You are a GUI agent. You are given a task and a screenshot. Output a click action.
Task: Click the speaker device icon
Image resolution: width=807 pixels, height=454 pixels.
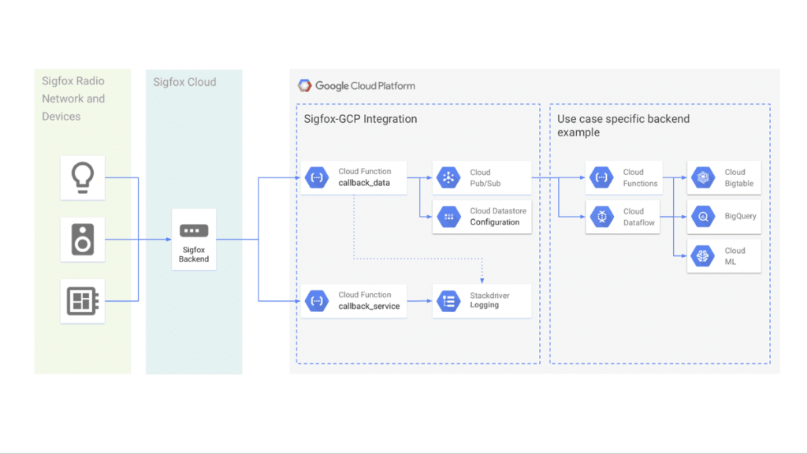pos(82,240)
